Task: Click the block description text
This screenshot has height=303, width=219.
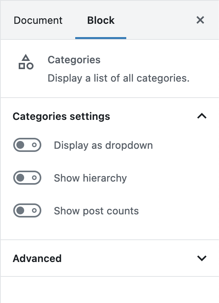Action: 118,78
